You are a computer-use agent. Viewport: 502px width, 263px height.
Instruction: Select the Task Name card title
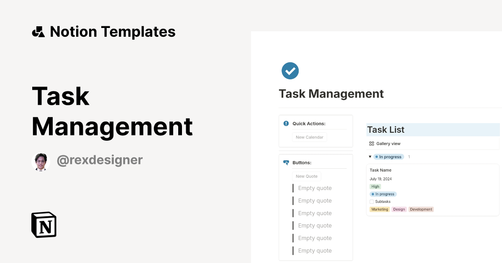point(380,170)
